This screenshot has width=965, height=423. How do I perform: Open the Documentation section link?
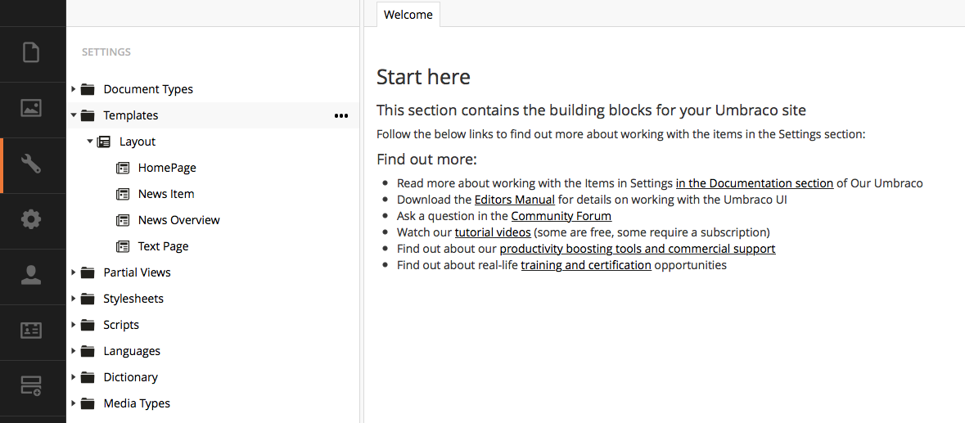(x=755, y=182)
